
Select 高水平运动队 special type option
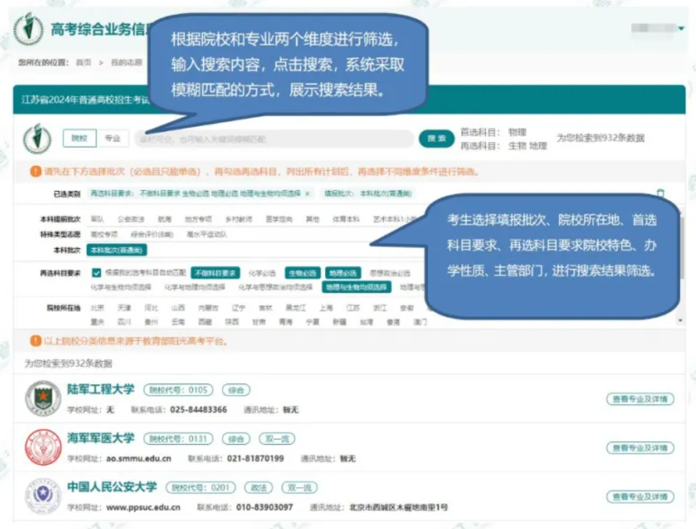tap(207, 234)
